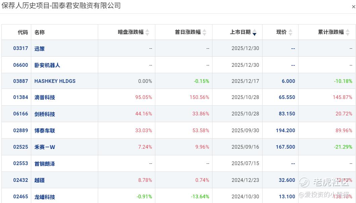
Task: Select cumulative gain 89.96%
Action: pos(344,131)
